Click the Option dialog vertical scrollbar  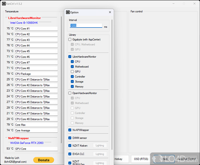coord(112,85)
